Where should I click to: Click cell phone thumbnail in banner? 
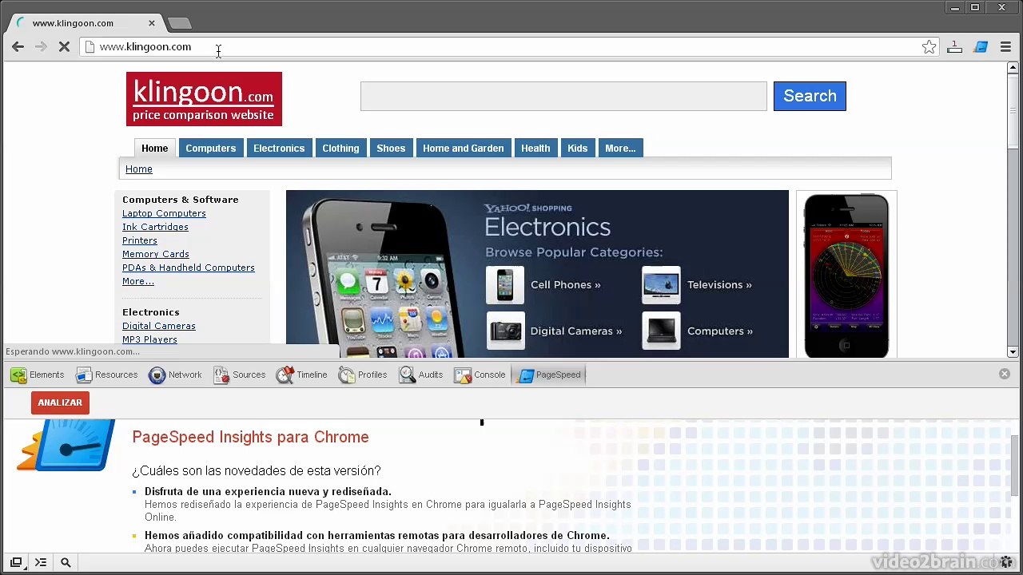point(505,285)
